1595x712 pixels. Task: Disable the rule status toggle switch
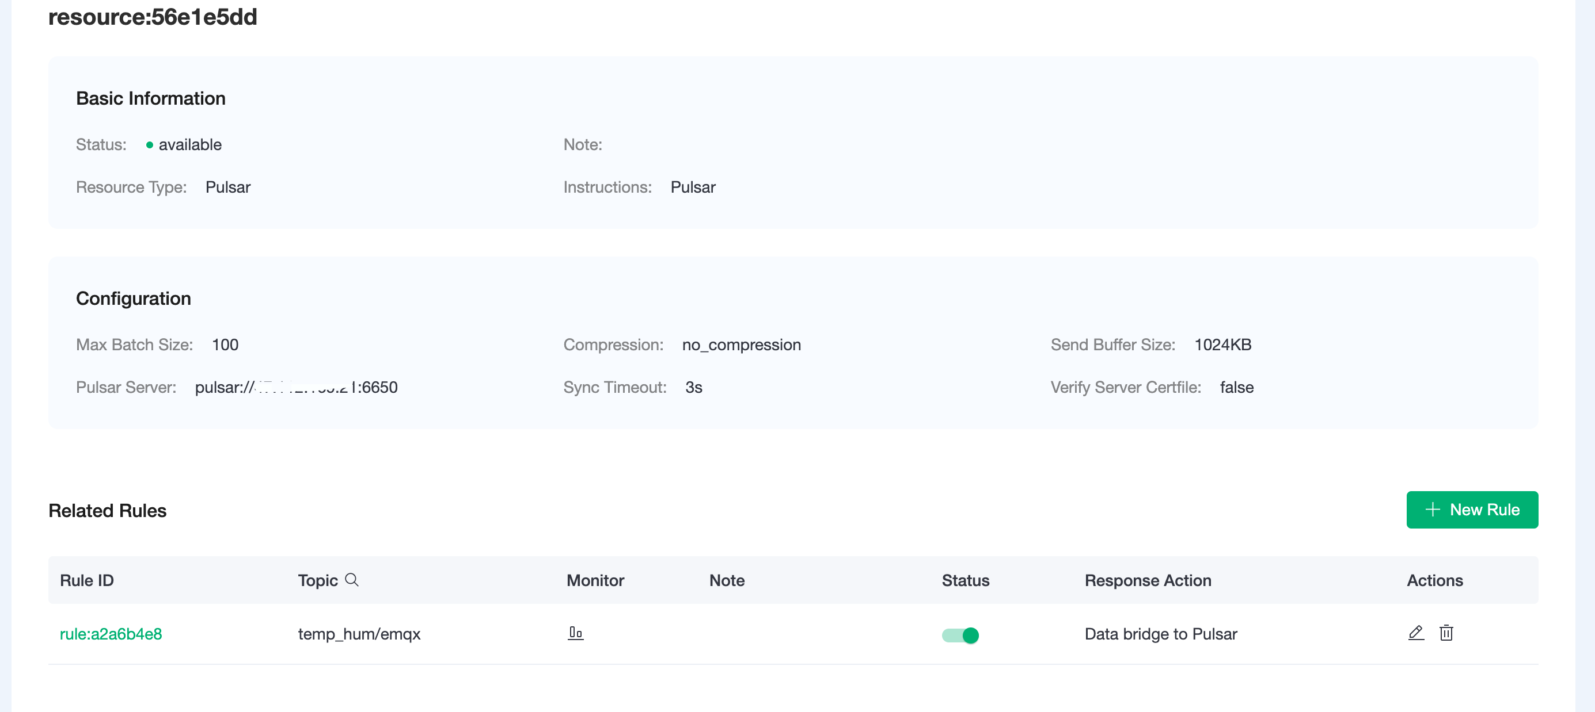(x=960, y=635)
